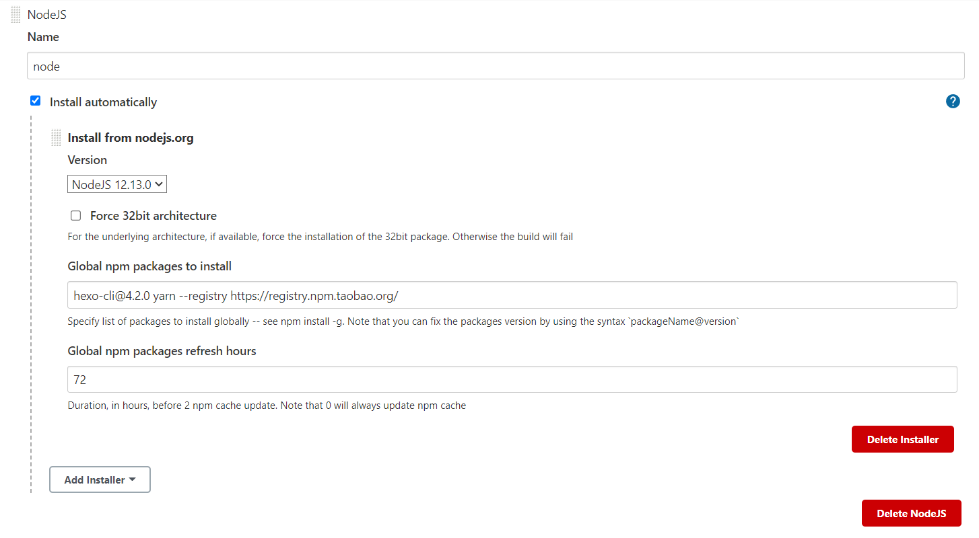Uncheck the Install automatically checkbox

(36, 101)
